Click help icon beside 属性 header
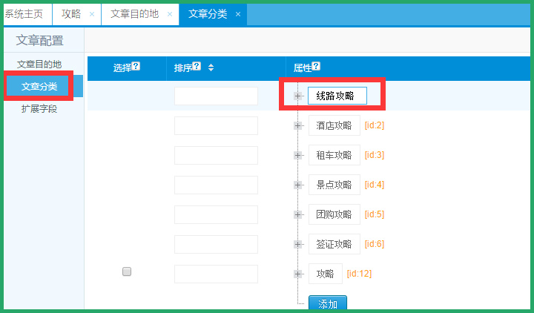Image resolution: width=534 pixels, height=313 pixels. (x=317, y=67)
